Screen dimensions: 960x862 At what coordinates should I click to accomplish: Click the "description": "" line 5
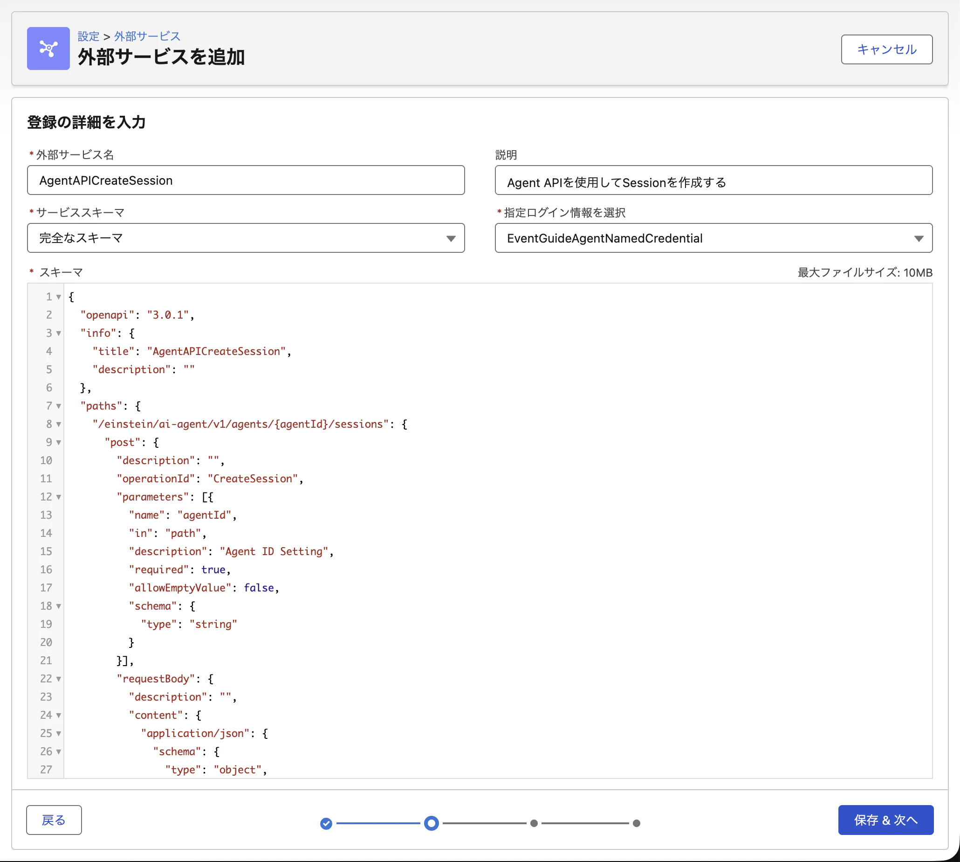tap(144, 370)
